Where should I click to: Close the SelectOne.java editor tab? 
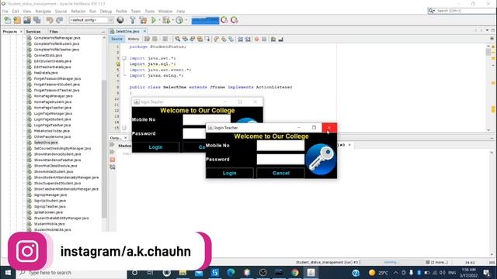click(x=144, y=31)
